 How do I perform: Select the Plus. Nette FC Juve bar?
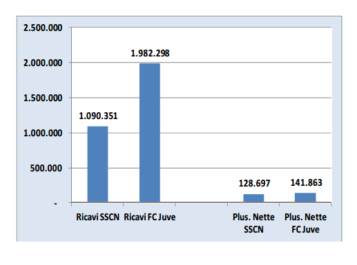305,198
